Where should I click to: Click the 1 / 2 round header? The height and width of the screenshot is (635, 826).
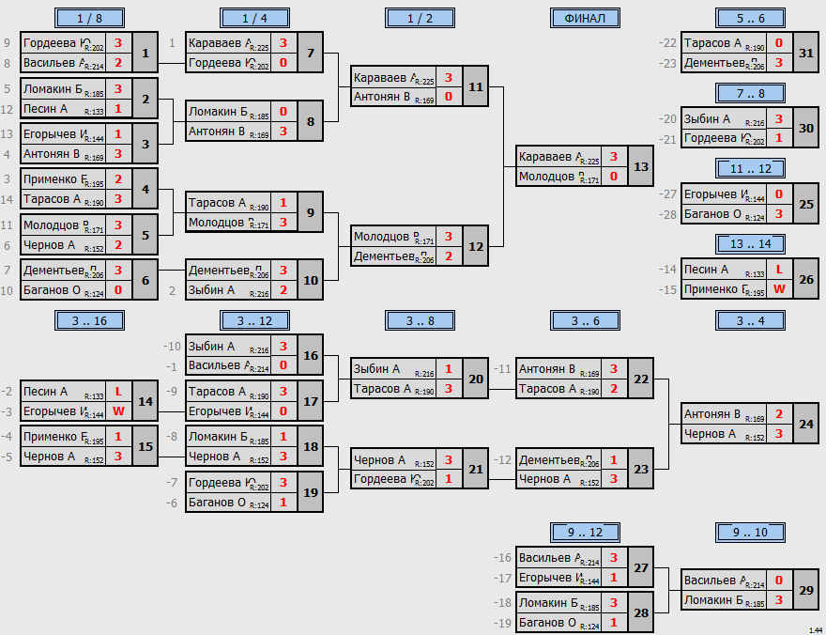point(420,18)
